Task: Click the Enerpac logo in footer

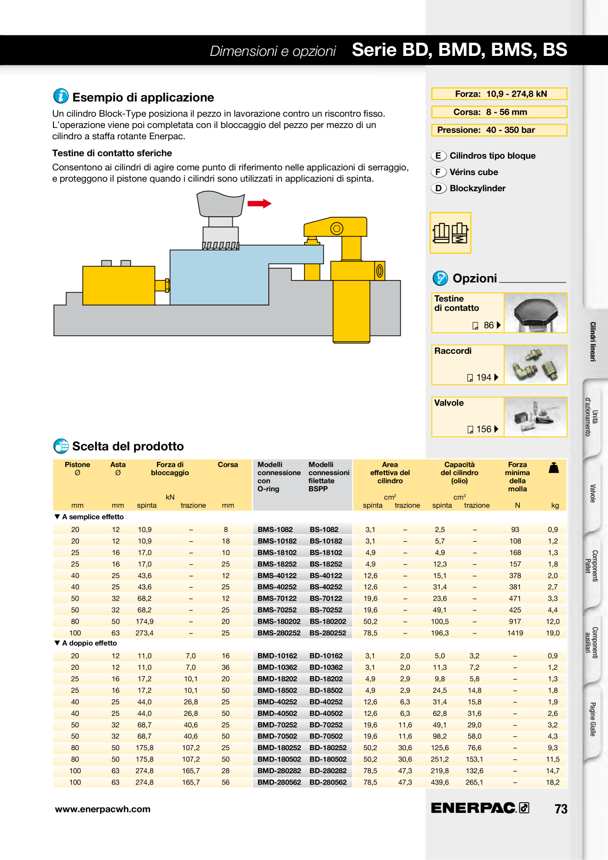Action: (x=480, y=808)
